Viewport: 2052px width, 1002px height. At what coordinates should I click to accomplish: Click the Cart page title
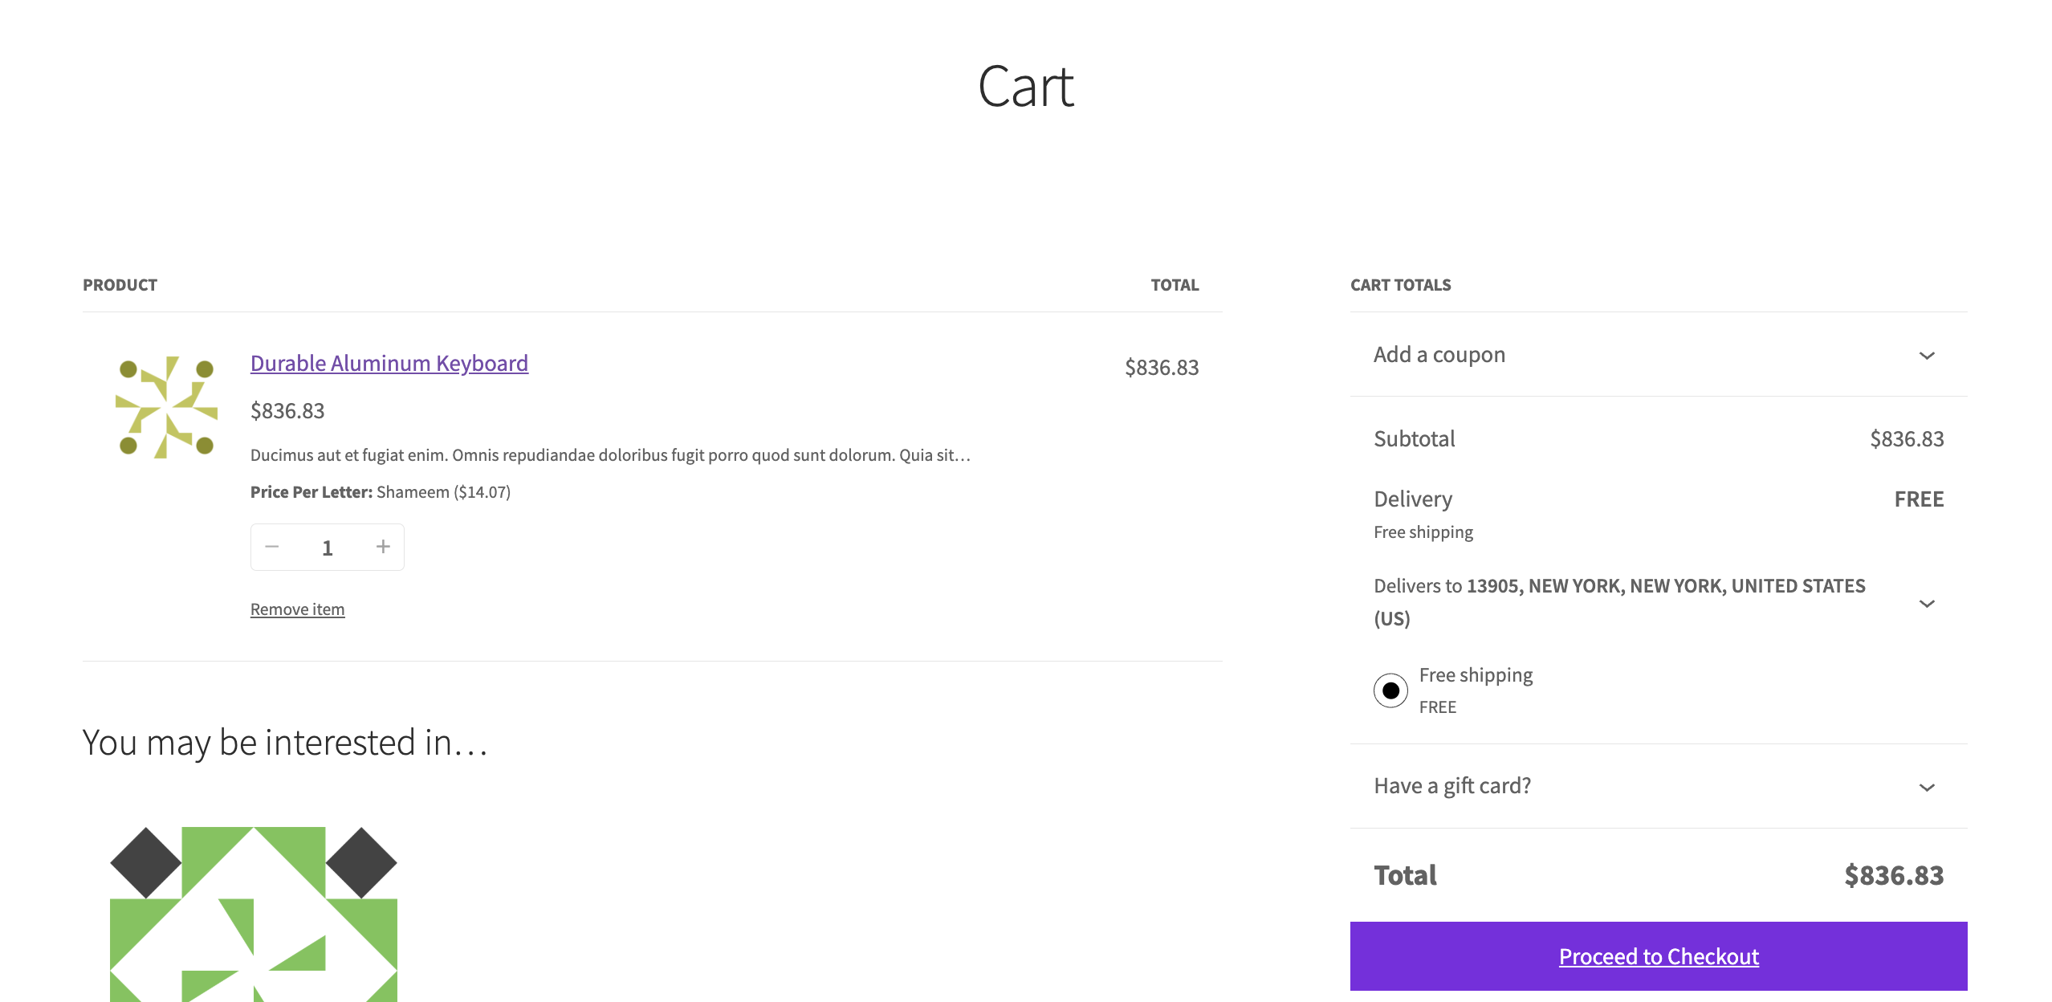[1025, 87]
